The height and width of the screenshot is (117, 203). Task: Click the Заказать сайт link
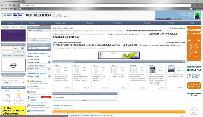[x=68, y=106]
